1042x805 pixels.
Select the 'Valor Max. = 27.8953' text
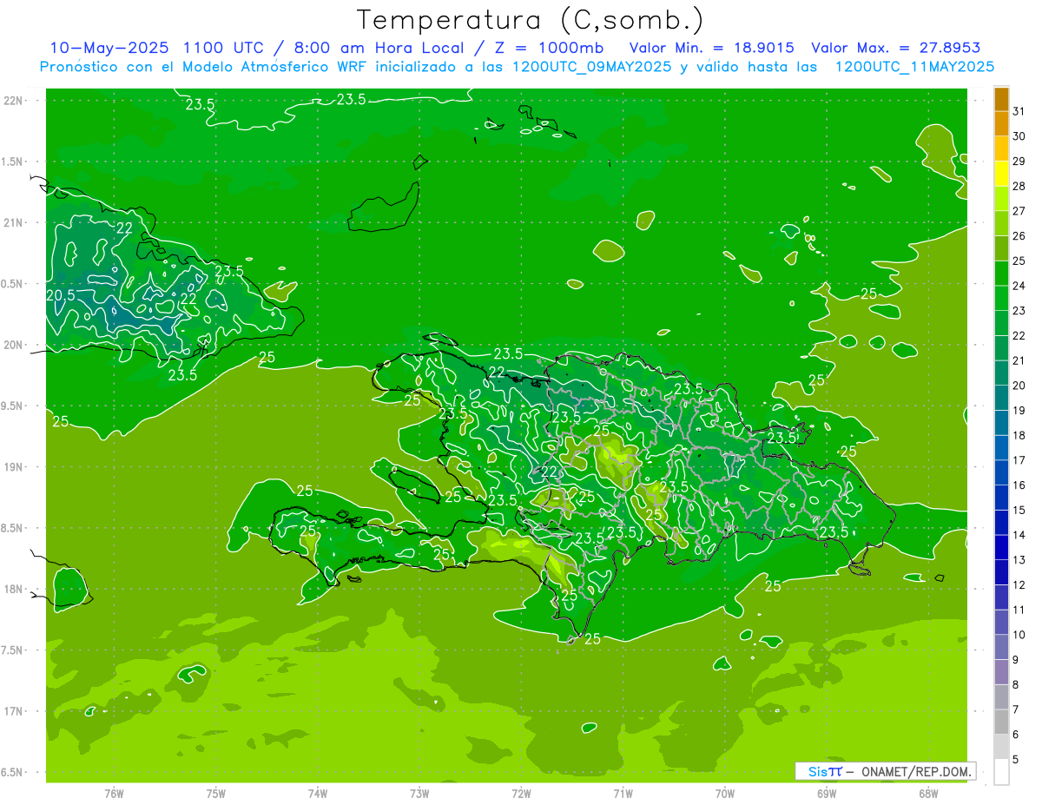click(x=896, y=48)
